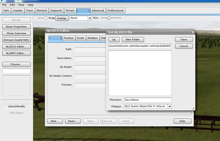Image resolution: width=220 pixels, height=141 pixels.
Task: Select the Position tab in NL2SCO Editor
Action: coord(68,38)
